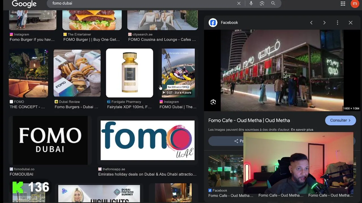The image size is (362, 203).
Task: Open the FOMO Cousina lounge photo thumbnail
Action: click(163, 20)
